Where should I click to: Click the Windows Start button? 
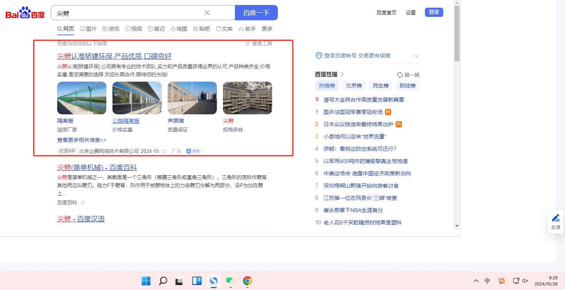(146, 281)
